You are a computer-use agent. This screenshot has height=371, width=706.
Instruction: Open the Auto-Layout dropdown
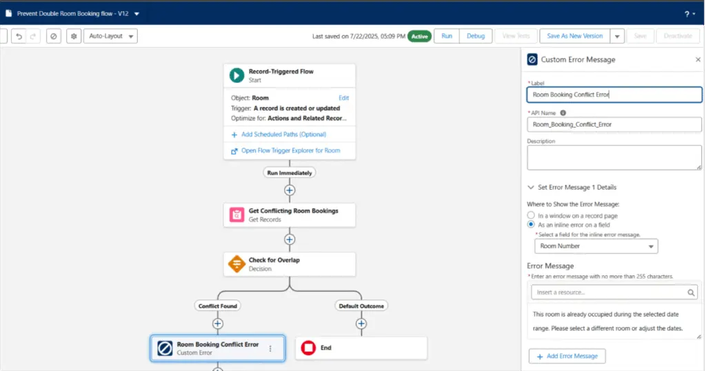110,36
